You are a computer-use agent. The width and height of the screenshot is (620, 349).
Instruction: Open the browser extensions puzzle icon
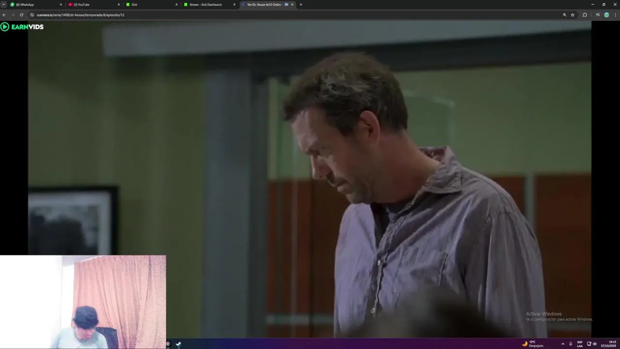(x=585, y=15)
